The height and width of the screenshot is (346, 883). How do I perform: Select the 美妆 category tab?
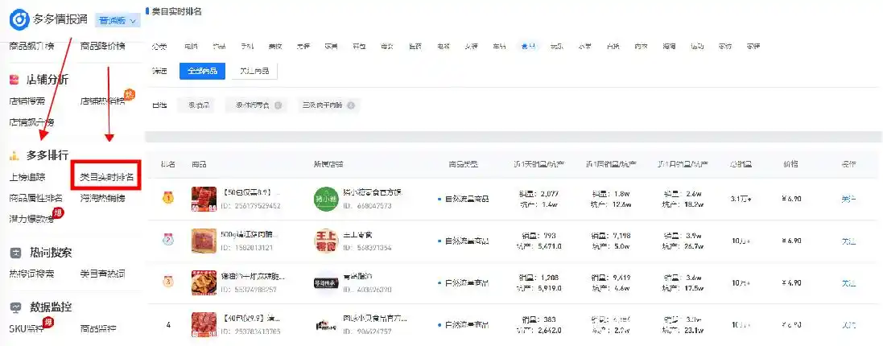point(275,46)
